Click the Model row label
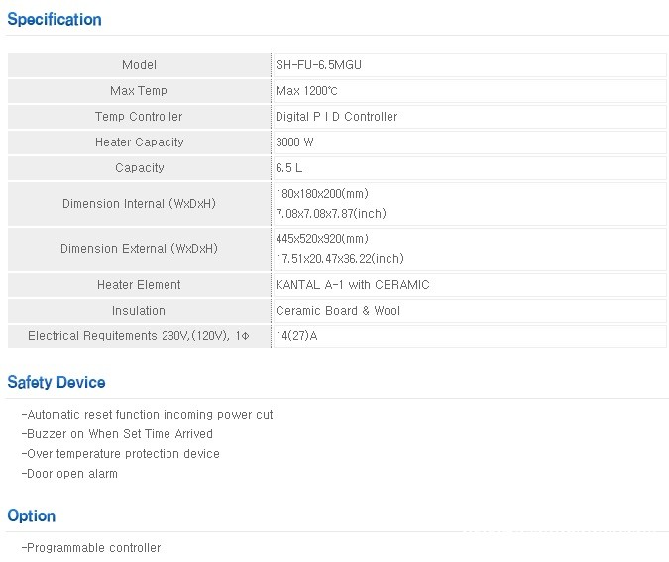Viewport: 669px width, 562px height. pyautogui.click(x=139, y=65)
